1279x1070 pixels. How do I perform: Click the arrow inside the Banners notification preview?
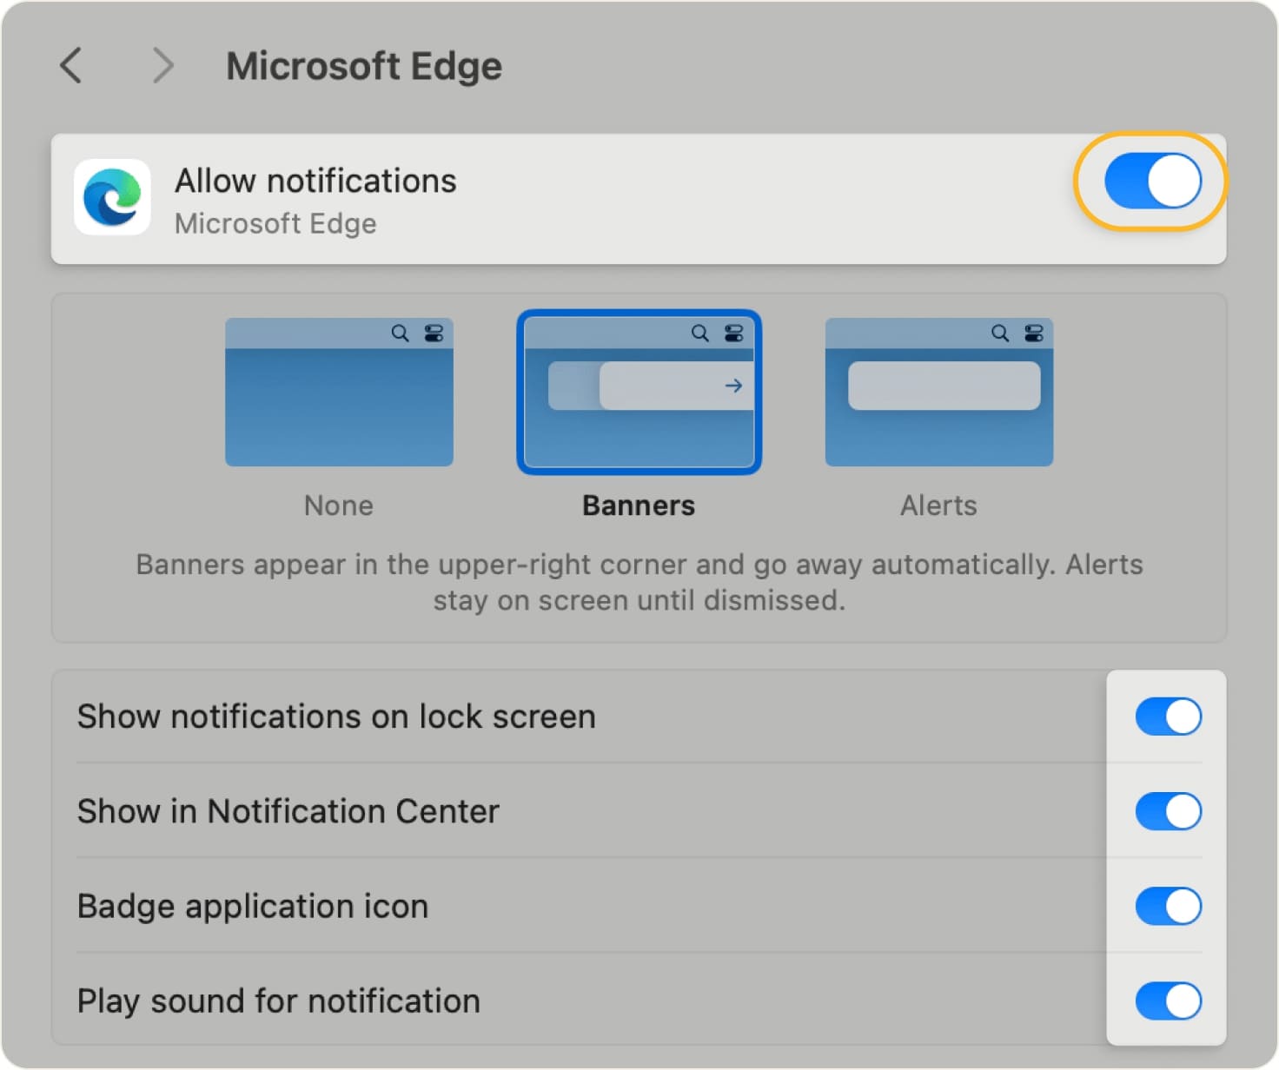click(x=733, y=386)
